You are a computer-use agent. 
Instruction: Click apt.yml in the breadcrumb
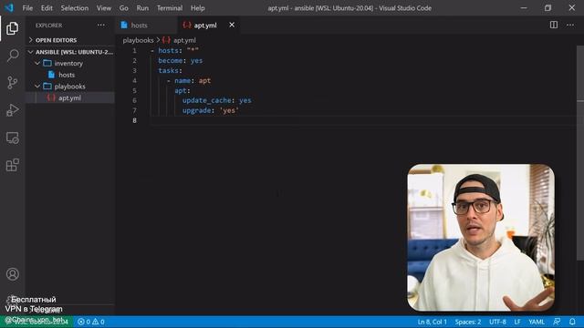click(x=184, y=40)
